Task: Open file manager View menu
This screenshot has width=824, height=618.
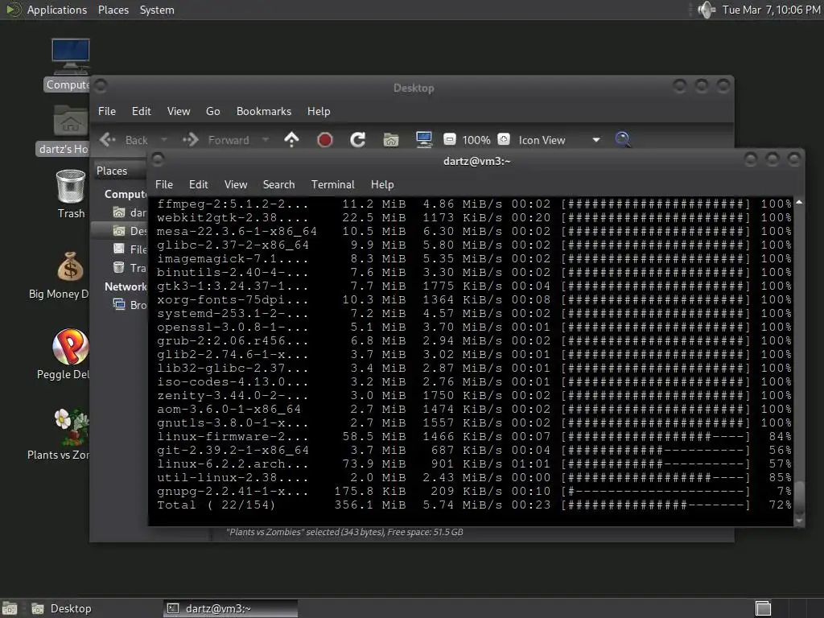Action: click(178, 111)
